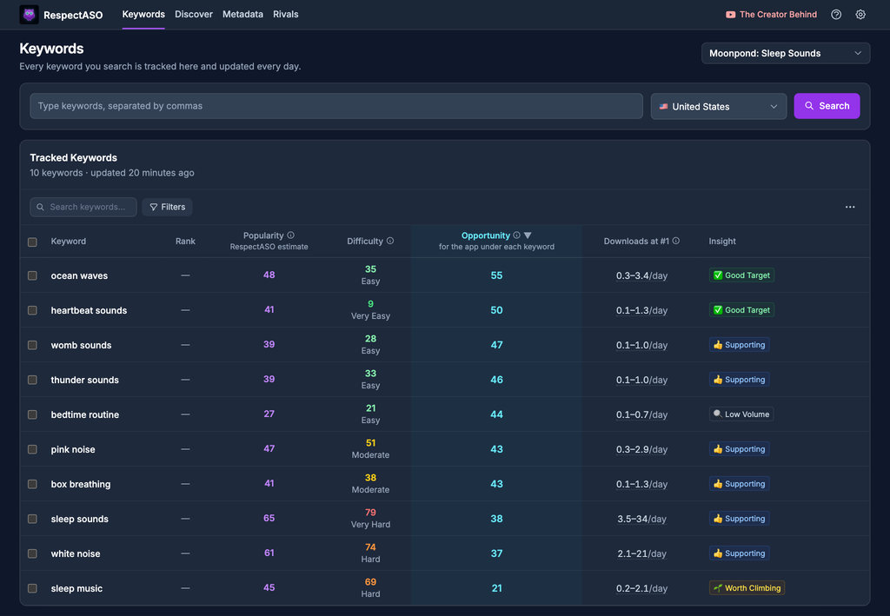
Task: Sort by the Rank column header
Action: point(185,241)
